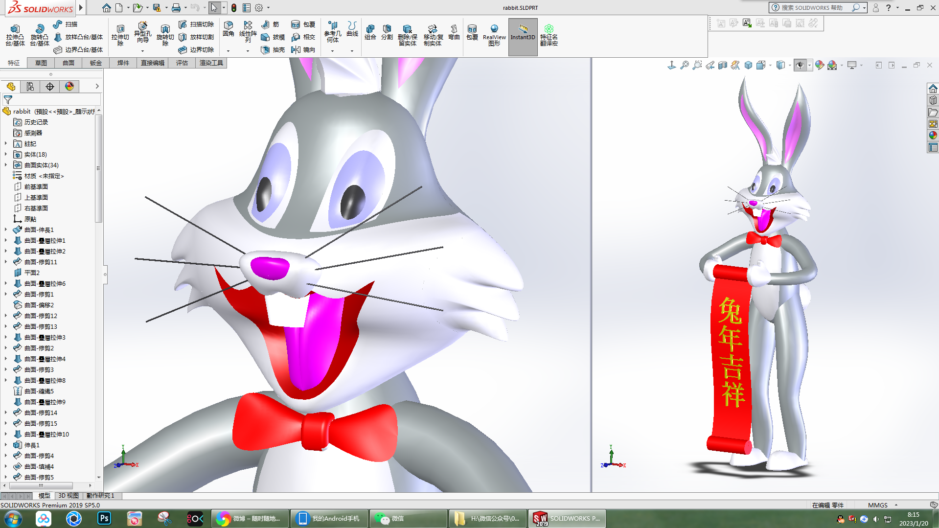Click the section view icon

point(723,65)
